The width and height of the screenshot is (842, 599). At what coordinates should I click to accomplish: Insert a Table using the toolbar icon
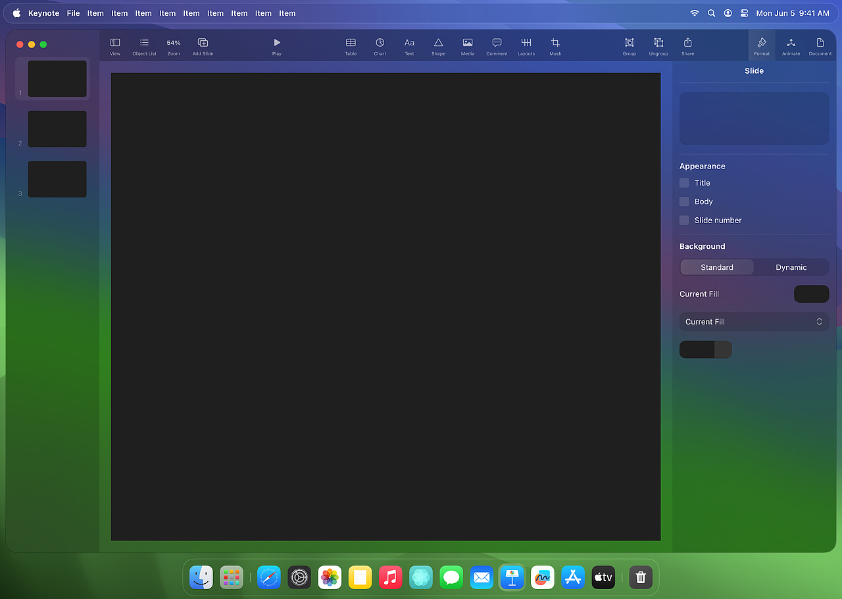(351, 45)
